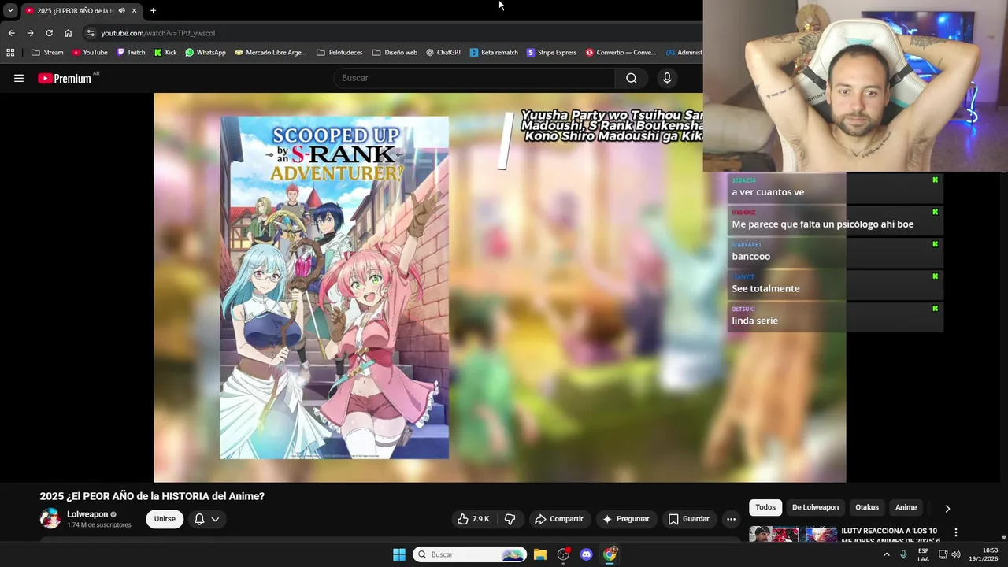
Task: Select the Anime filter chip
Action: tap(906, 507)
